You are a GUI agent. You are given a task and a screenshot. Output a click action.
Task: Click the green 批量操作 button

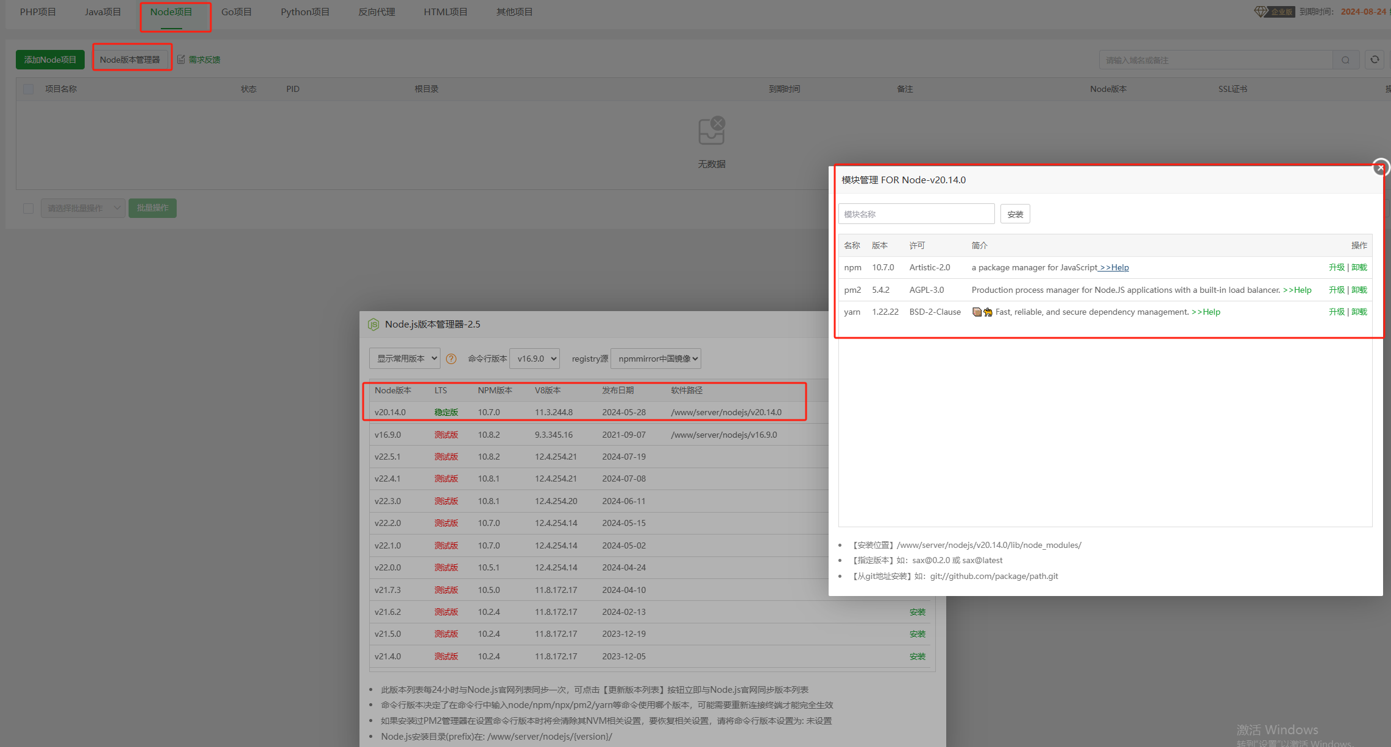click(152, 208)
